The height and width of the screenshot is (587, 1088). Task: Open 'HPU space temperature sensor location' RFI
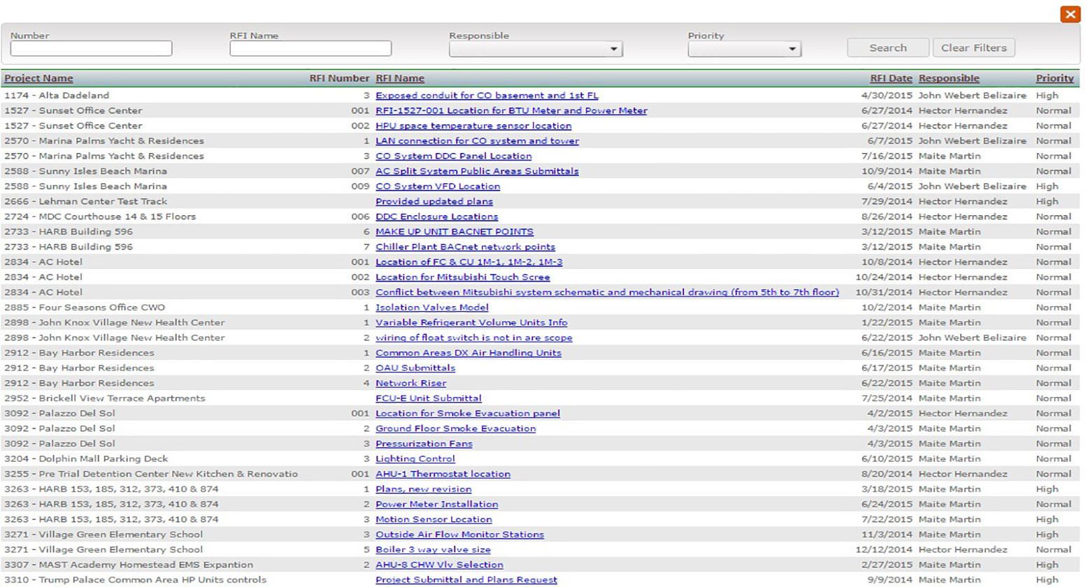tap(473, 126)
